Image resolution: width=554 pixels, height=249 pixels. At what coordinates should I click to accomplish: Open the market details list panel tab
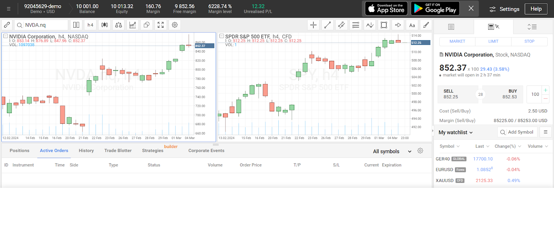point(451,27)
